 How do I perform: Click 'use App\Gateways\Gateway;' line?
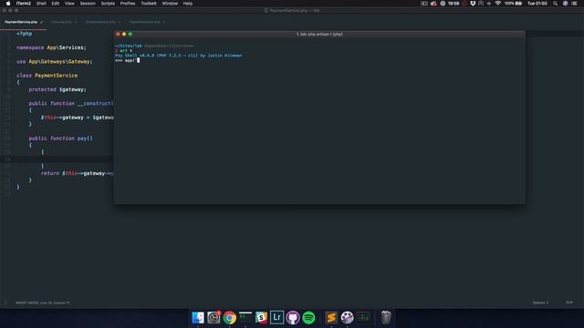55,62
